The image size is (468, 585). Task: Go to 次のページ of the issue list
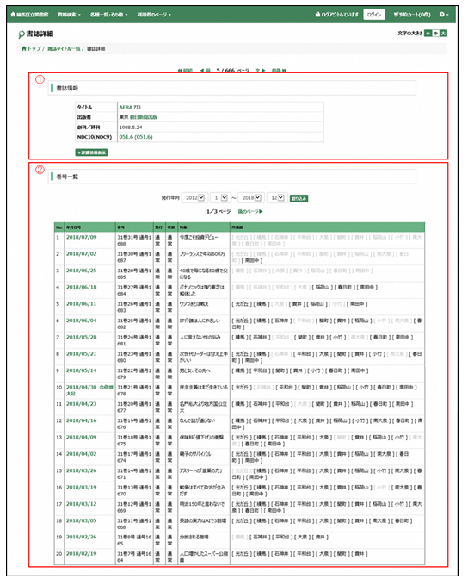[250, 212]
